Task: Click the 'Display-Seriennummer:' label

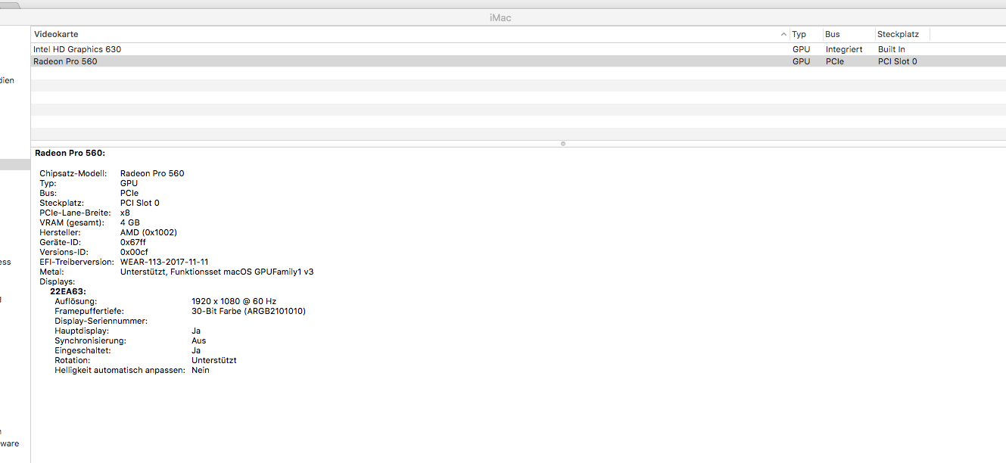Action: coord(101,321)
